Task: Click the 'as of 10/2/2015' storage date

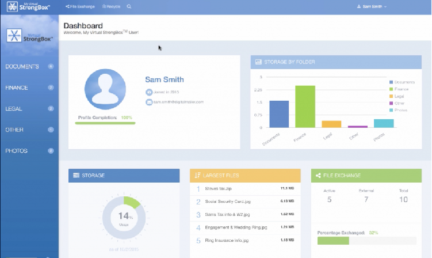Action: click(x=124, y=249)
